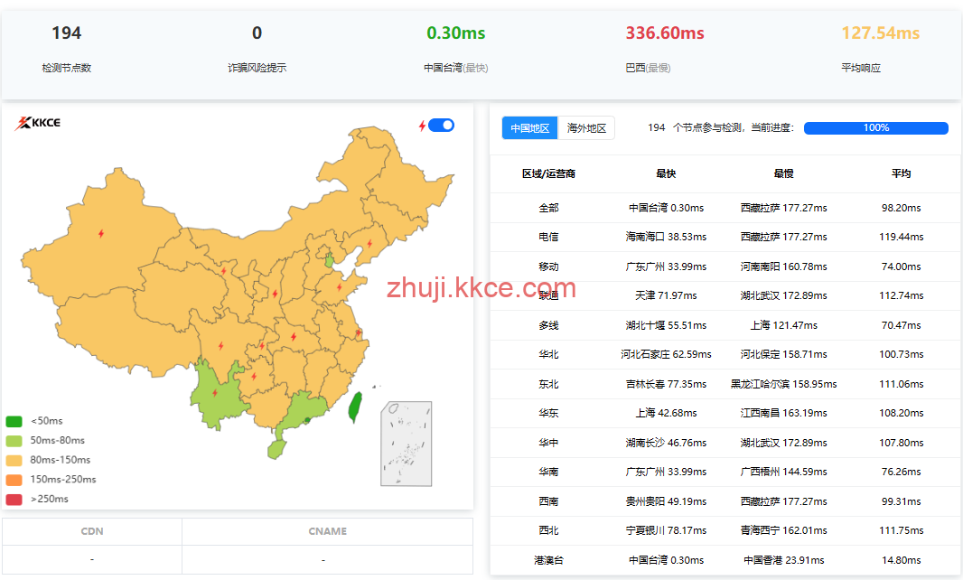Image resolution: width=963 pixels, height=580 pixels.
Task: Select the 中国地区 tab
Action: (529, 128)
